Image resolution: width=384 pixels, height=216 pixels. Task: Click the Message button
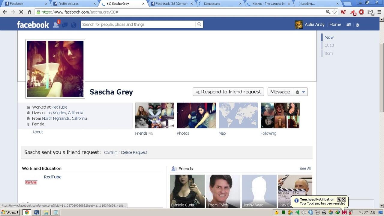coord(280,92)
